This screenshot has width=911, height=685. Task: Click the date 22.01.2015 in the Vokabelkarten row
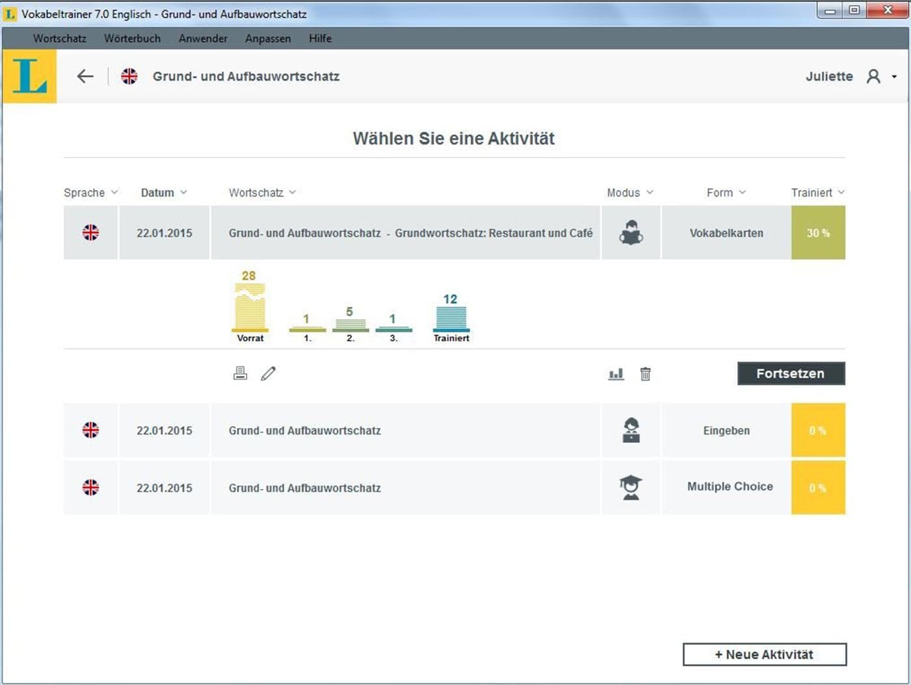(x=164, y=232)
